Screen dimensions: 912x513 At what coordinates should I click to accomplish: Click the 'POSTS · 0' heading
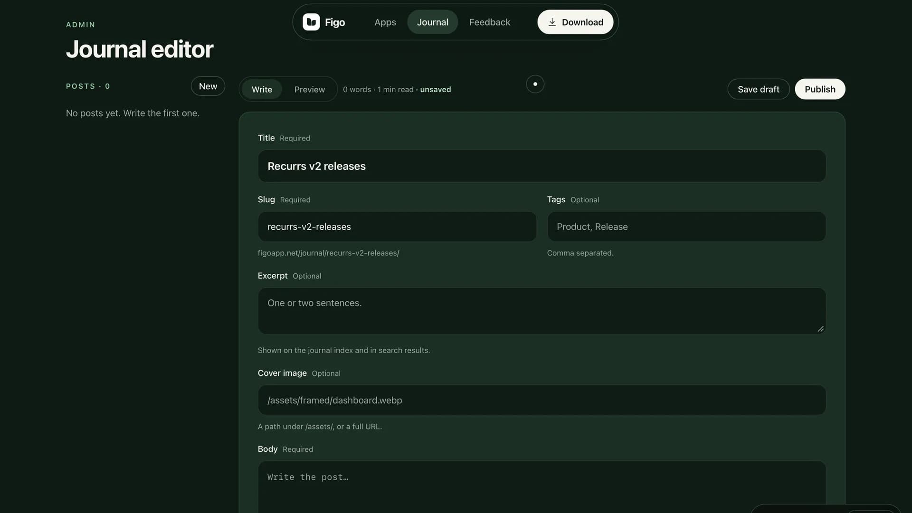(88, 86)
